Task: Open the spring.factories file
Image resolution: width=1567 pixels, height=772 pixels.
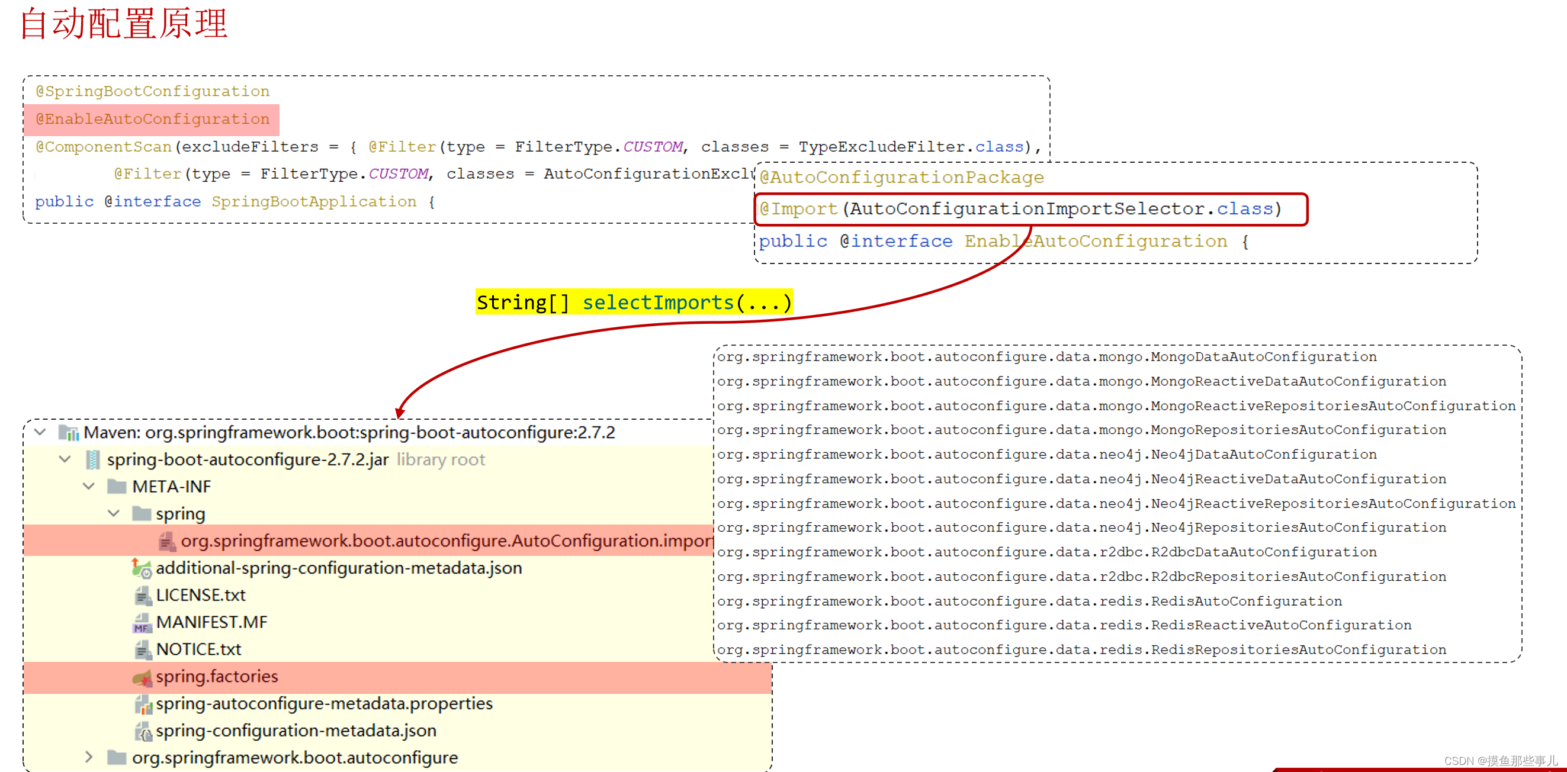Action: pos(217,677)
